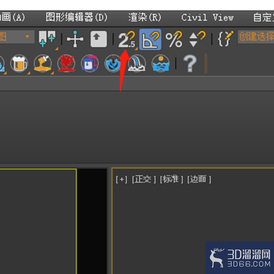Click the [边面] viewport shading label

coord(199,179)
